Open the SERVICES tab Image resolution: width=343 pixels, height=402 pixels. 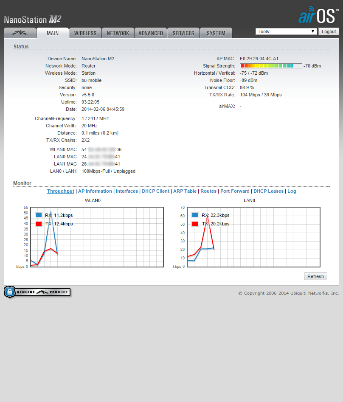pyautogui.click(x=183, y=33)
